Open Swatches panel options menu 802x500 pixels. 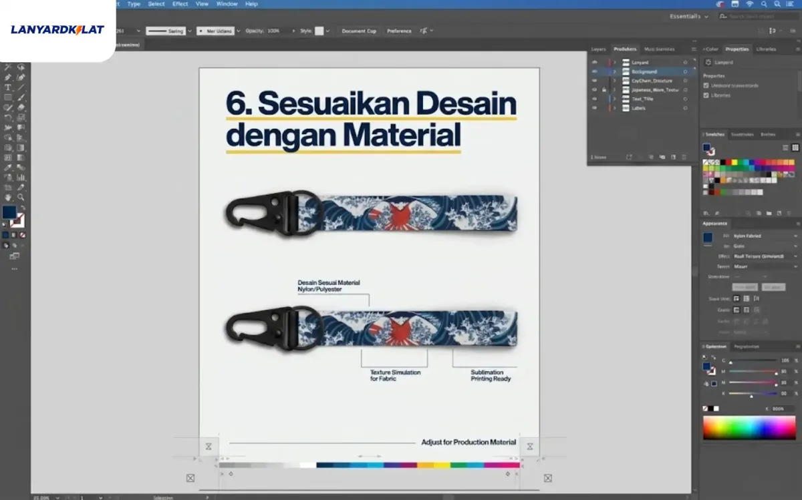click(797, 134)
